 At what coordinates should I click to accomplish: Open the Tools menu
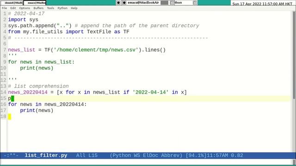[x=50, y=8]
